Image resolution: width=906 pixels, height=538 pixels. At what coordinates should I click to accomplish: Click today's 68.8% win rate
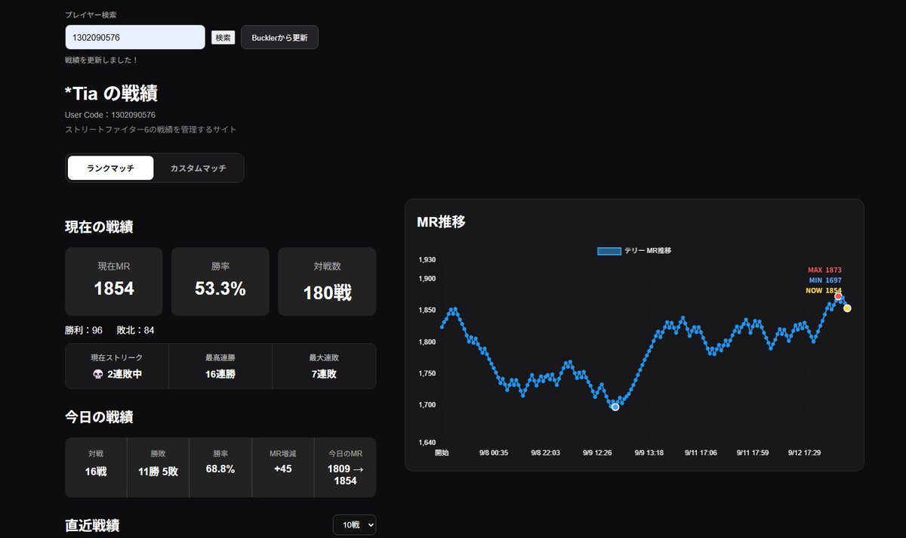[x=220, y=469]
